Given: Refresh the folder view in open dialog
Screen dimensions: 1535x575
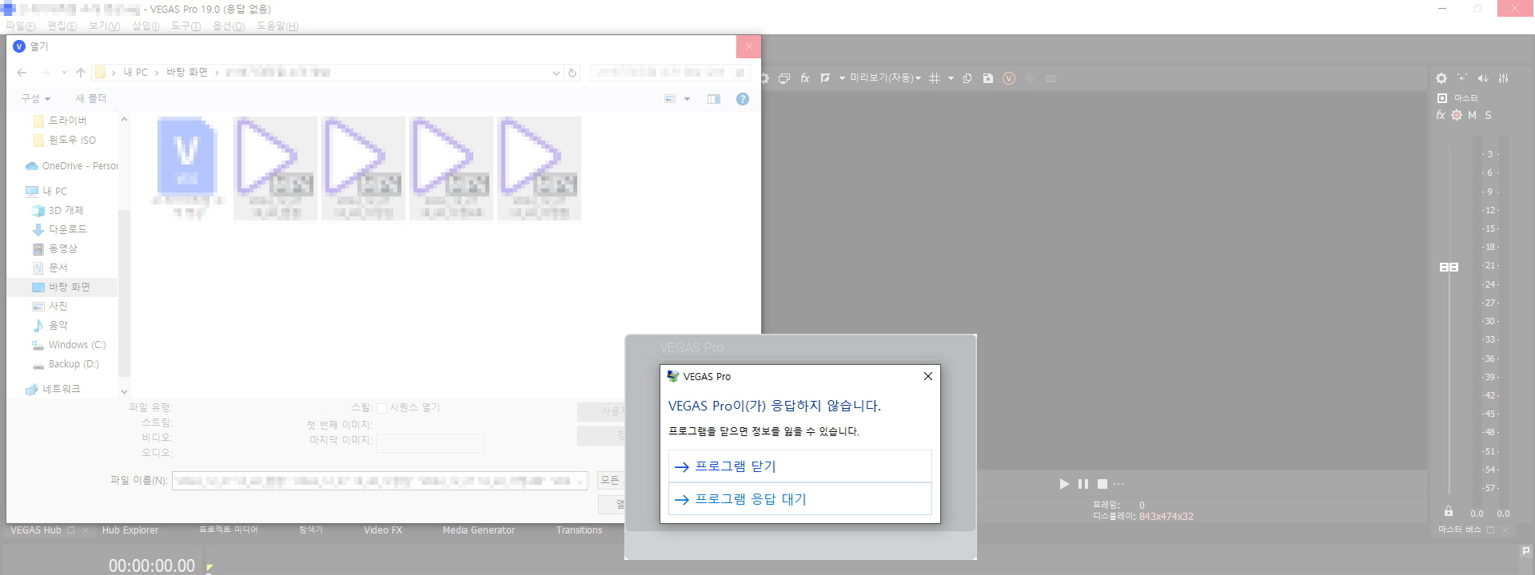Looking at the screenshot, I should (x=572, y=73).
